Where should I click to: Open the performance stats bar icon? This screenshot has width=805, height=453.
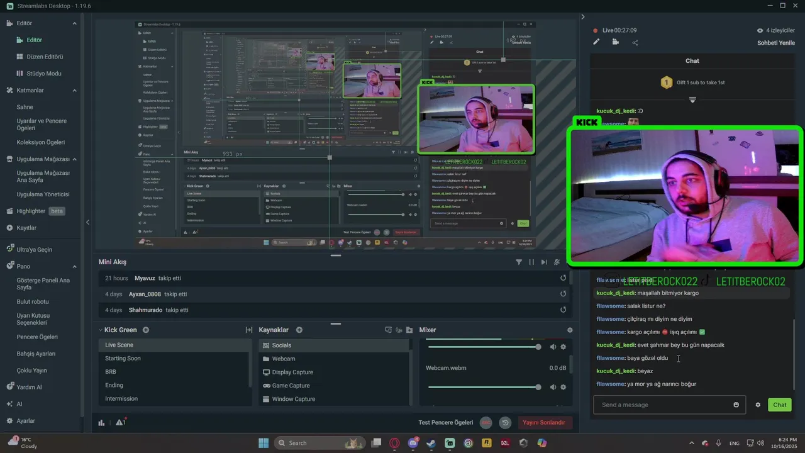click(101, 423)
